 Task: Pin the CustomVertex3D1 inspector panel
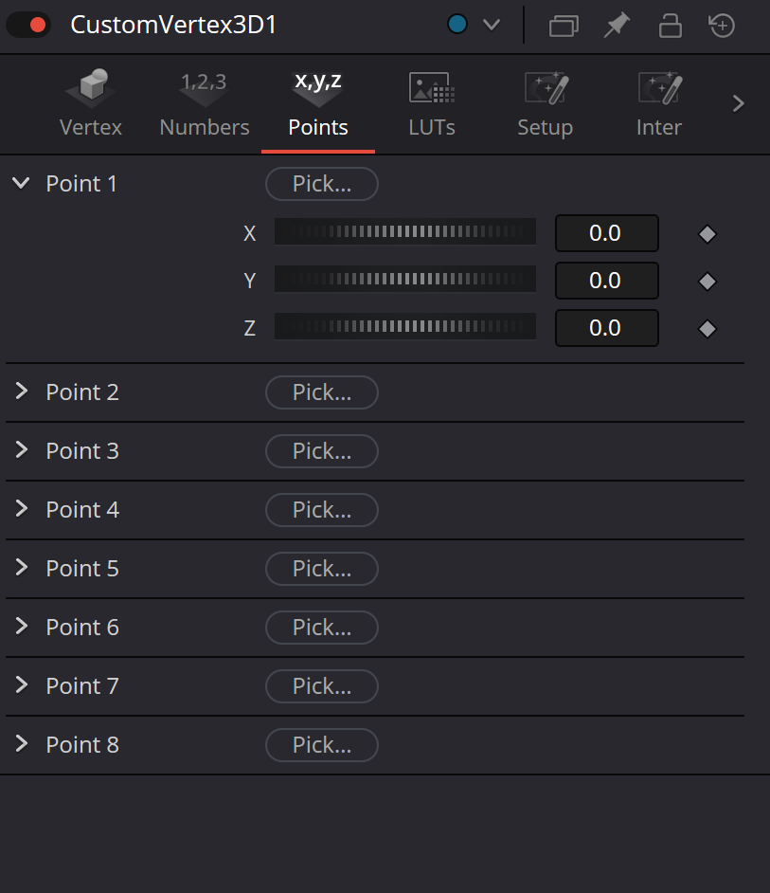coord(617,26)
